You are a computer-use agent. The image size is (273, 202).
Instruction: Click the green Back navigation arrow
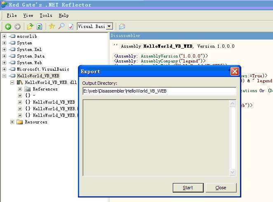click(8, 27)
